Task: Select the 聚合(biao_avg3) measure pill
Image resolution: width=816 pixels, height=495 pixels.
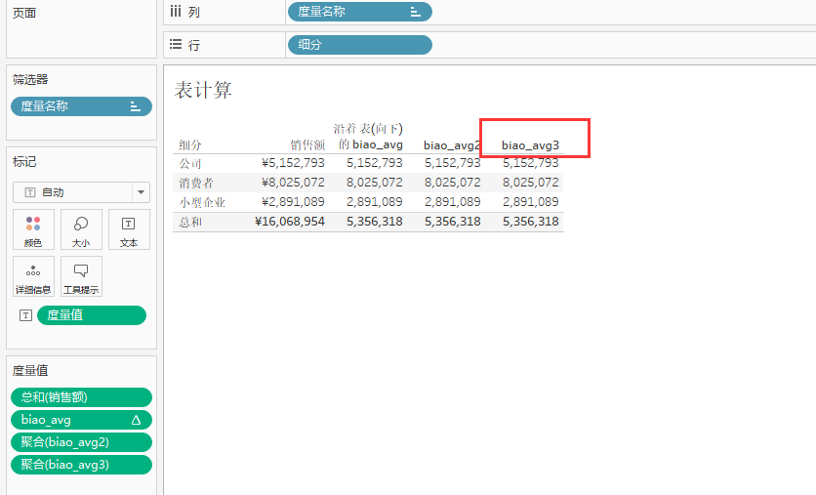Action: pyautogui.click(x=81, y=465)
